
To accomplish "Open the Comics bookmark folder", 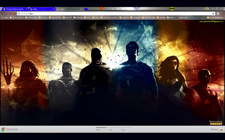I will [x=43, y=17].
